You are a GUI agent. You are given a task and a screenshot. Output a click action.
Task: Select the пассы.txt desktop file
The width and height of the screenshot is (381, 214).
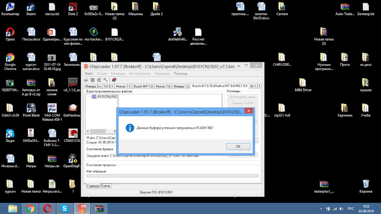click(x=52, y=9)
